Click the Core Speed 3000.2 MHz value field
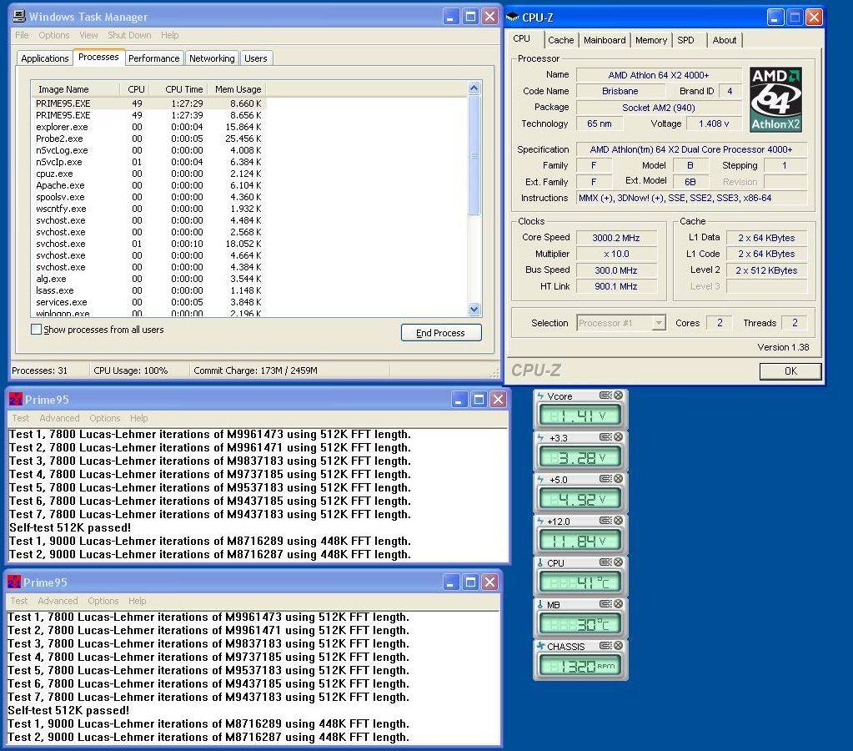 pos(616,238)
